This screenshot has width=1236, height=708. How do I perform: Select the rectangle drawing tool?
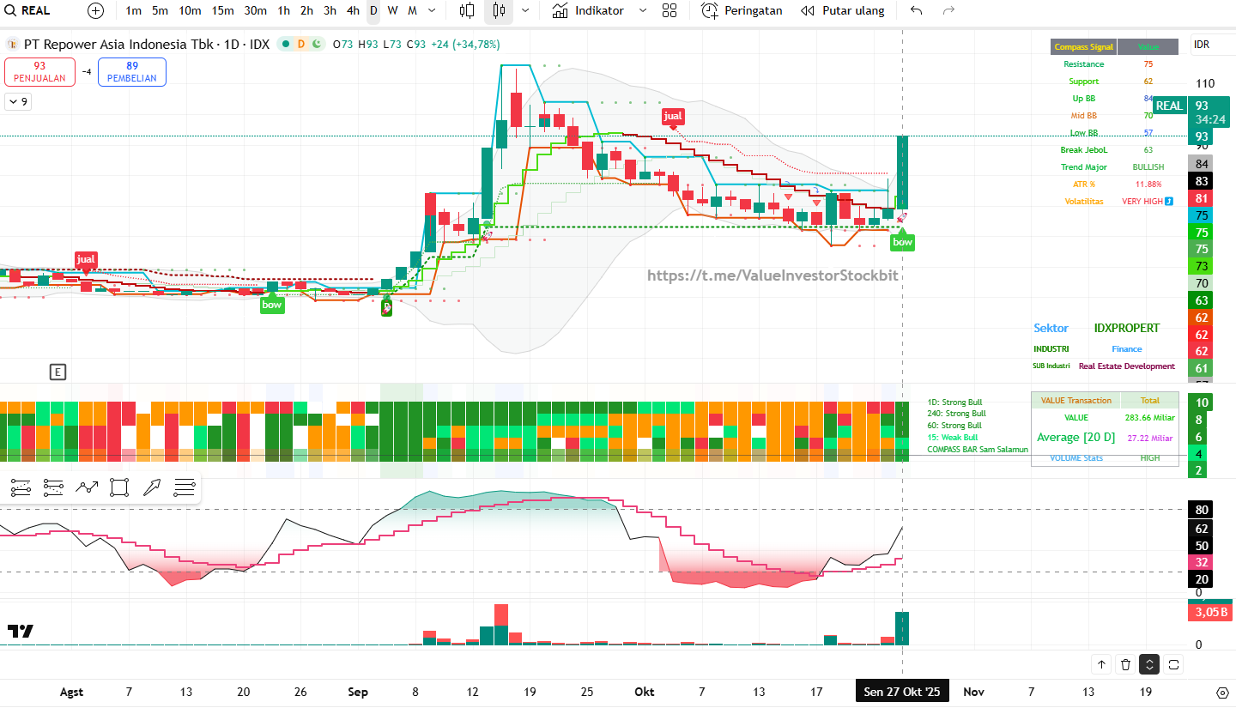(x=119, y=488)
